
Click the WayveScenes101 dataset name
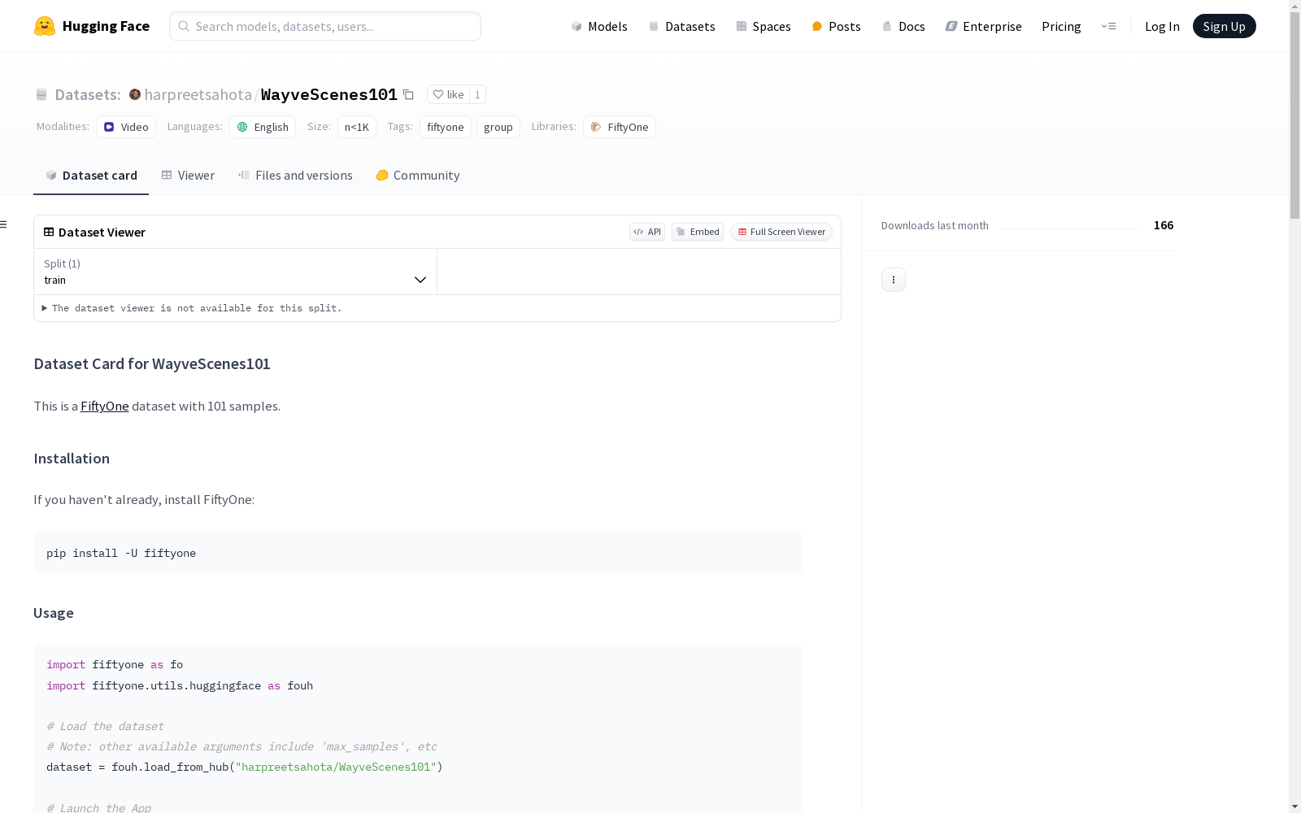click(x=329, y=94)
